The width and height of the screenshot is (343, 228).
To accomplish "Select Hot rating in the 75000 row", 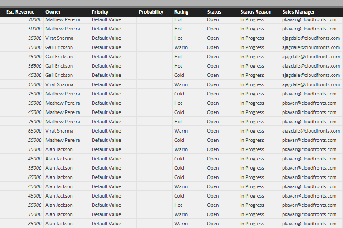I will click(x=178, y=122).
